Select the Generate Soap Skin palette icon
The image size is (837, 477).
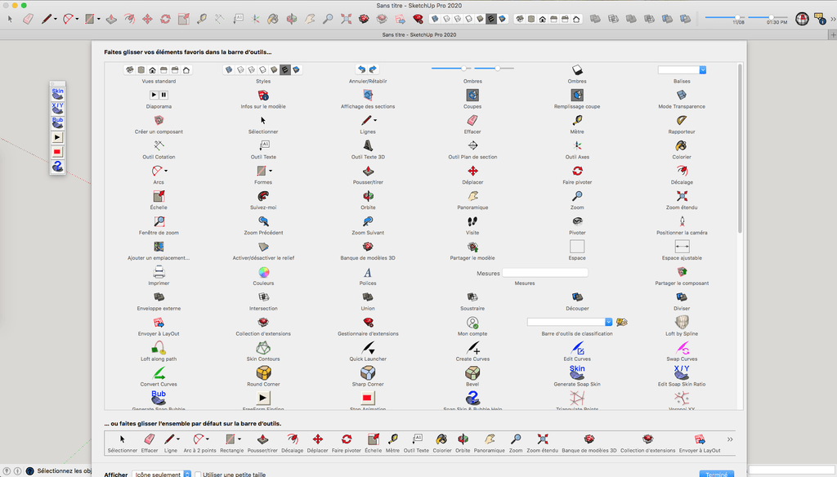click(577, 372)
